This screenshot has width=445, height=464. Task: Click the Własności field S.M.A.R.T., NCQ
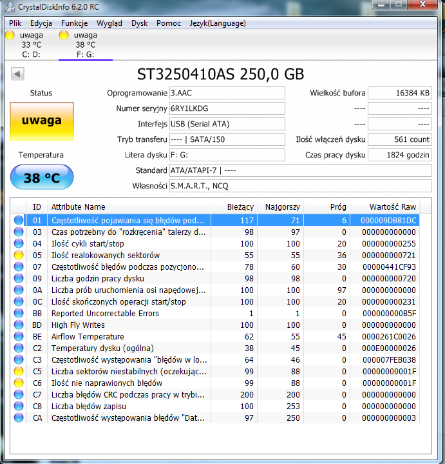[x=301, y=186]
